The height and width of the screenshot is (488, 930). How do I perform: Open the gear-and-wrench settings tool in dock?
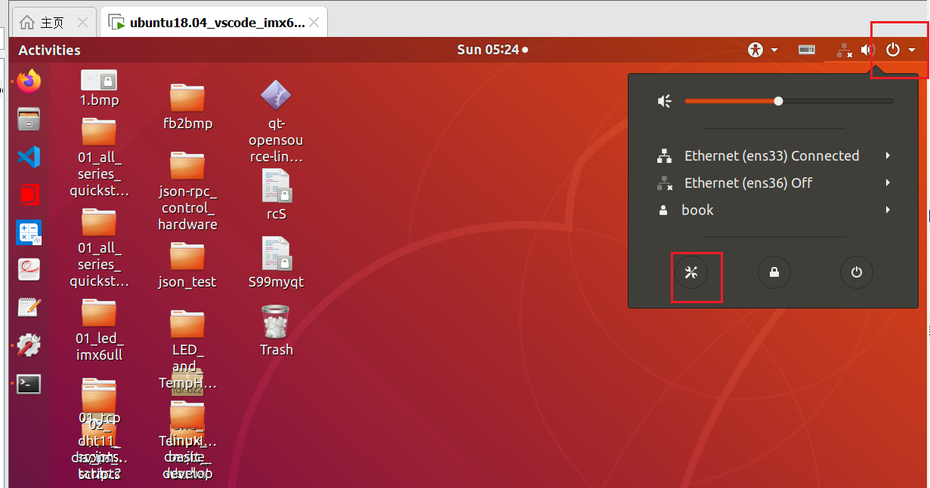pos(29,346)
